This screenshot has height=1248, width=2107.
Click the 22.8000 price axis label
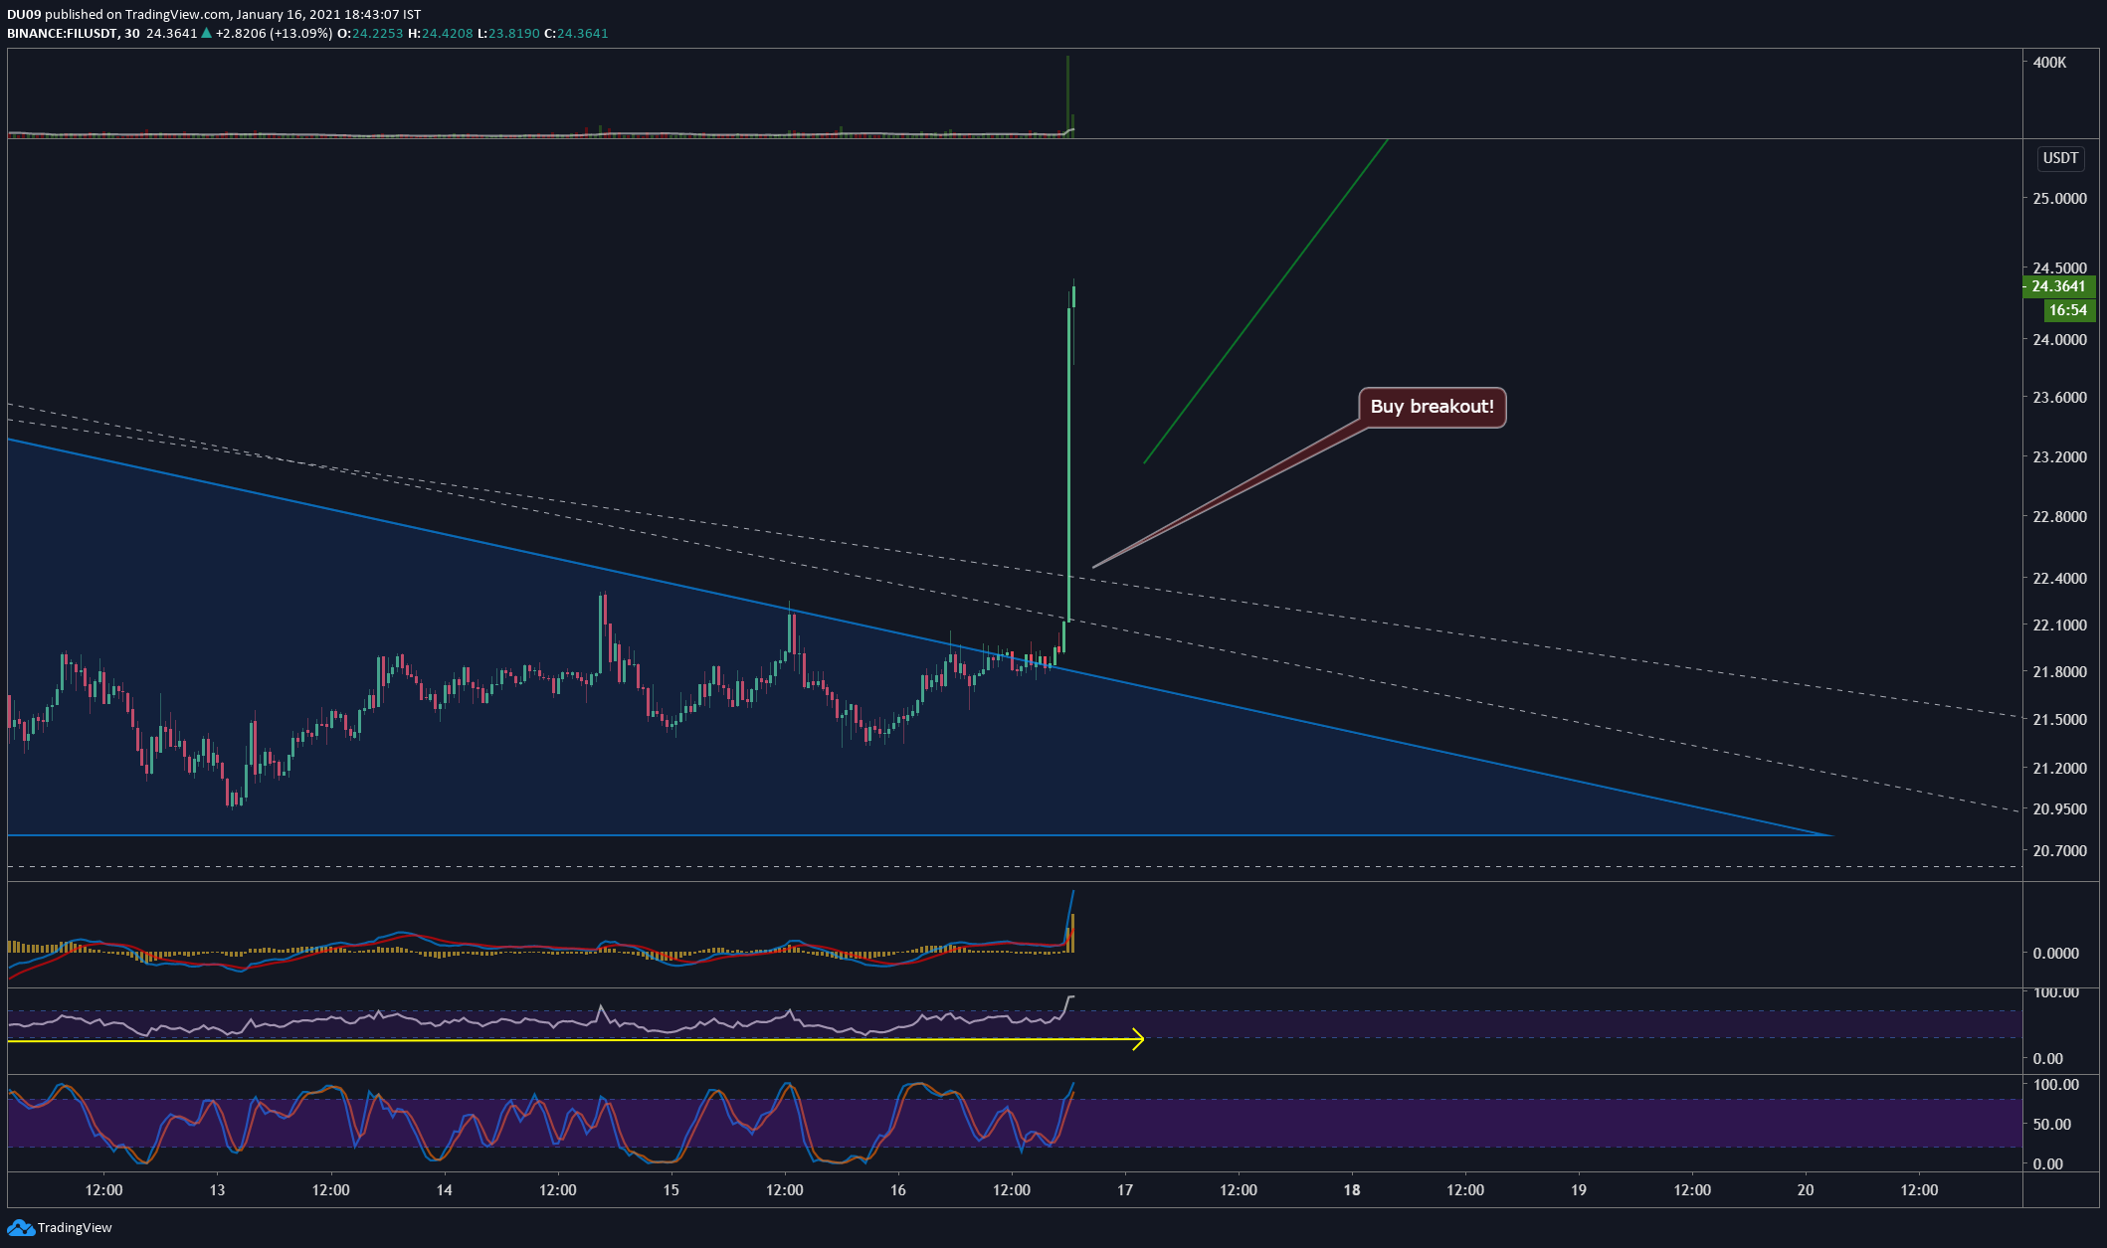pyautogui.click(x=2060, y=517)
